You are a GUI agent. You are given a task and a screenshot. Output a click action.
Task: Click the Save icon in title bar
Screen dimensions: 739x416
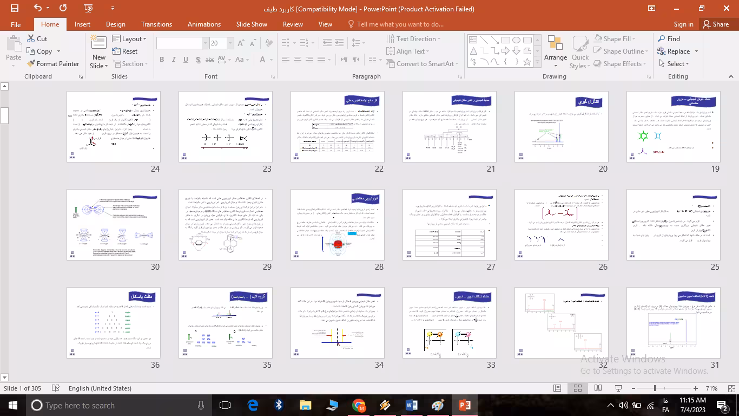(x=15, y=8)
